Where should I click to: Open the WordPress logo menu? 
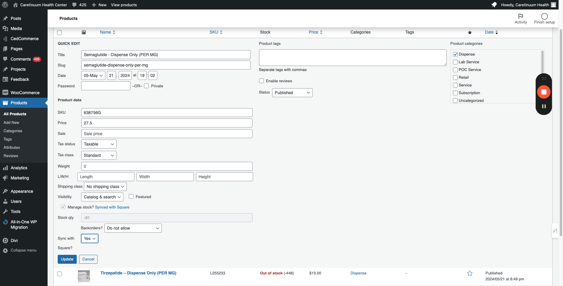[5, 5]
